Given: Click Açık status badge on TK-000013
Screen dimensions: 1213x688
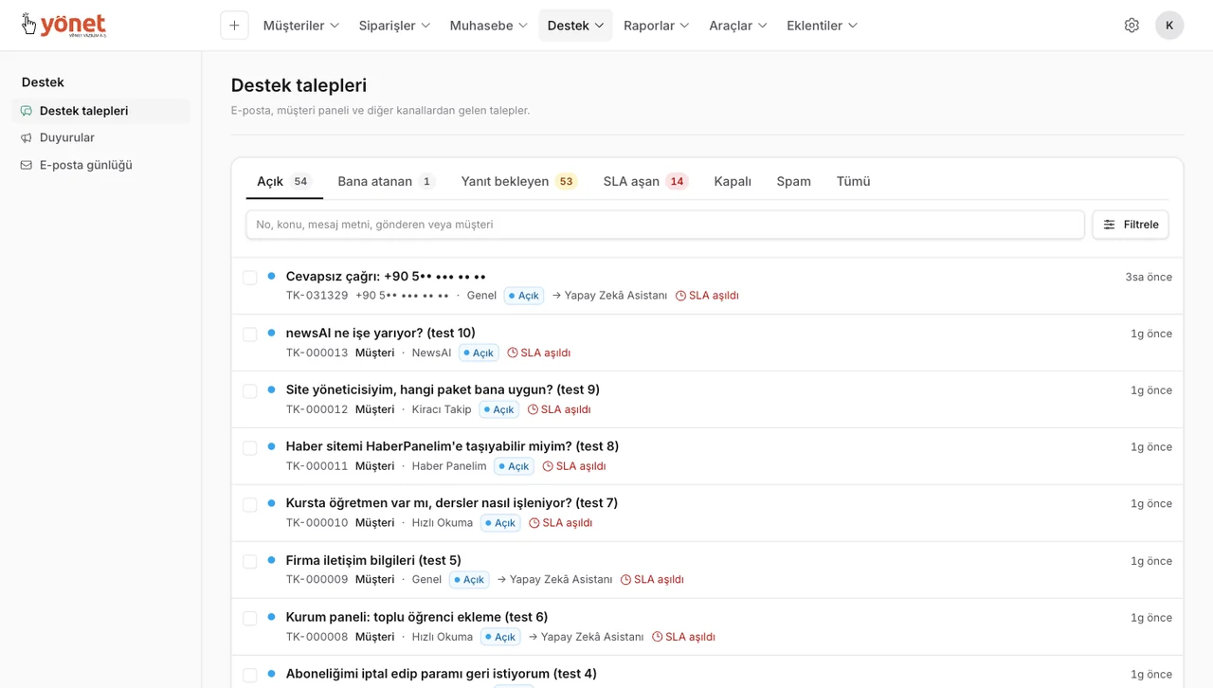Looking at the screenshot, I should coord(480,353).
